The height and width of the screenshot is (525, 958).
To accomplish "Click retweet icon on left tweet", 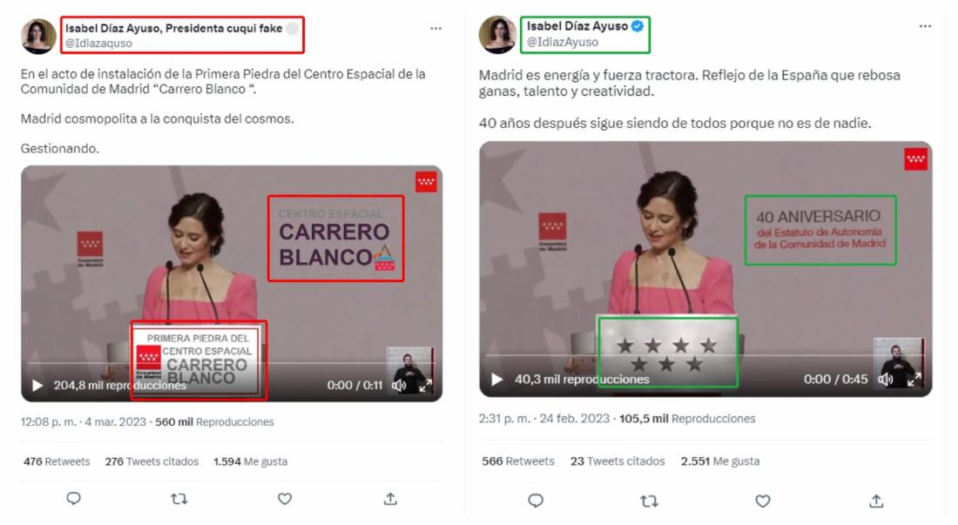I will (179, 500).
